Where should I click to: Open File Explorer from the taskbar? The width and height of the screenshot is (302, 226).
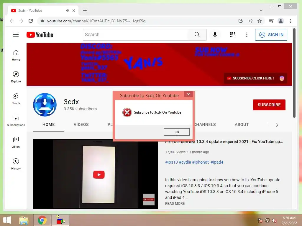click(x=24, y=220)
